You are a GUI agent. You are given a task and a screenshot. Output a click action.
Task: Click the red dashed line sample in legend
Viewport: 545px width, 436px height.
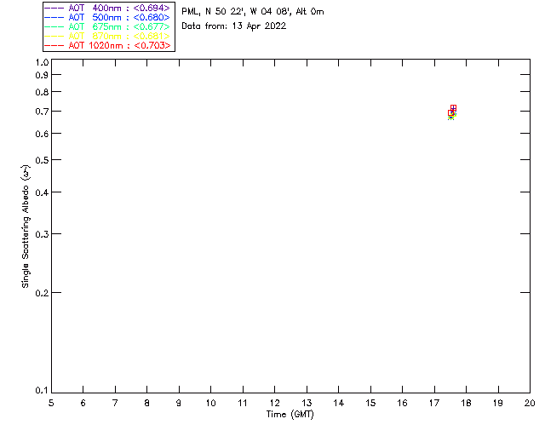[54, 45]
